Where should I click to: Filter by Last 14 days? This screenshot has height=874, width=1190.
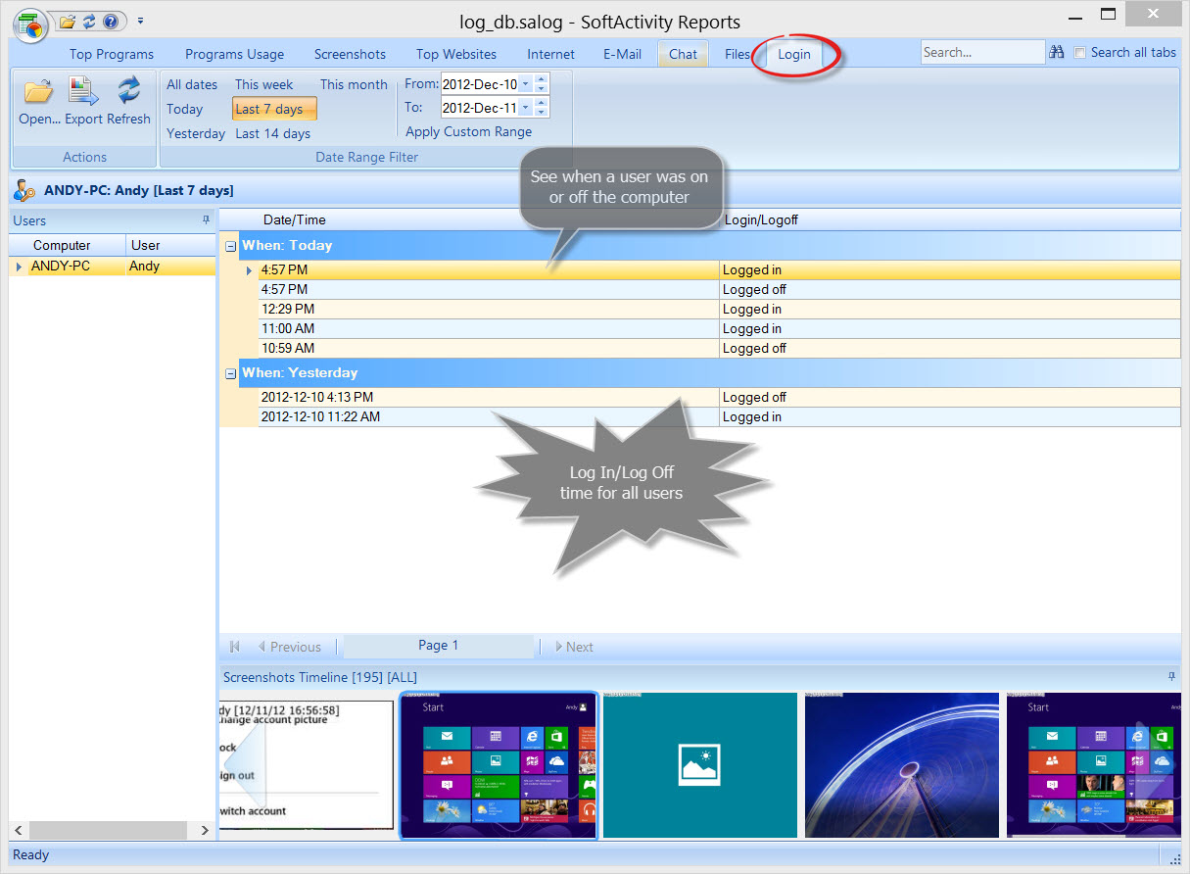273,133
